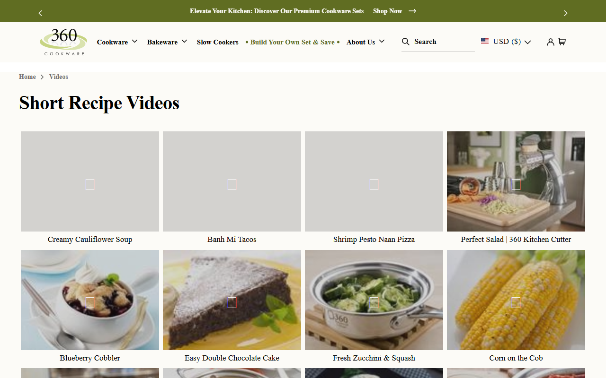Click the Short Recipe Videos heading

point(99,103)
